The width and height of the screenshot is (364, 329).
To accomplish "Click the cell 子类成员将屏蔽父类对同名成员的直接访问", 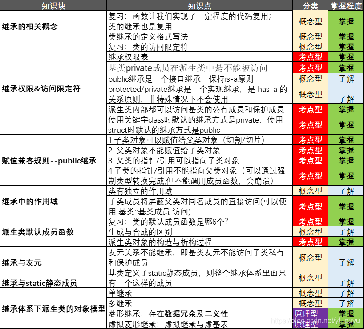I will [199, 206].
